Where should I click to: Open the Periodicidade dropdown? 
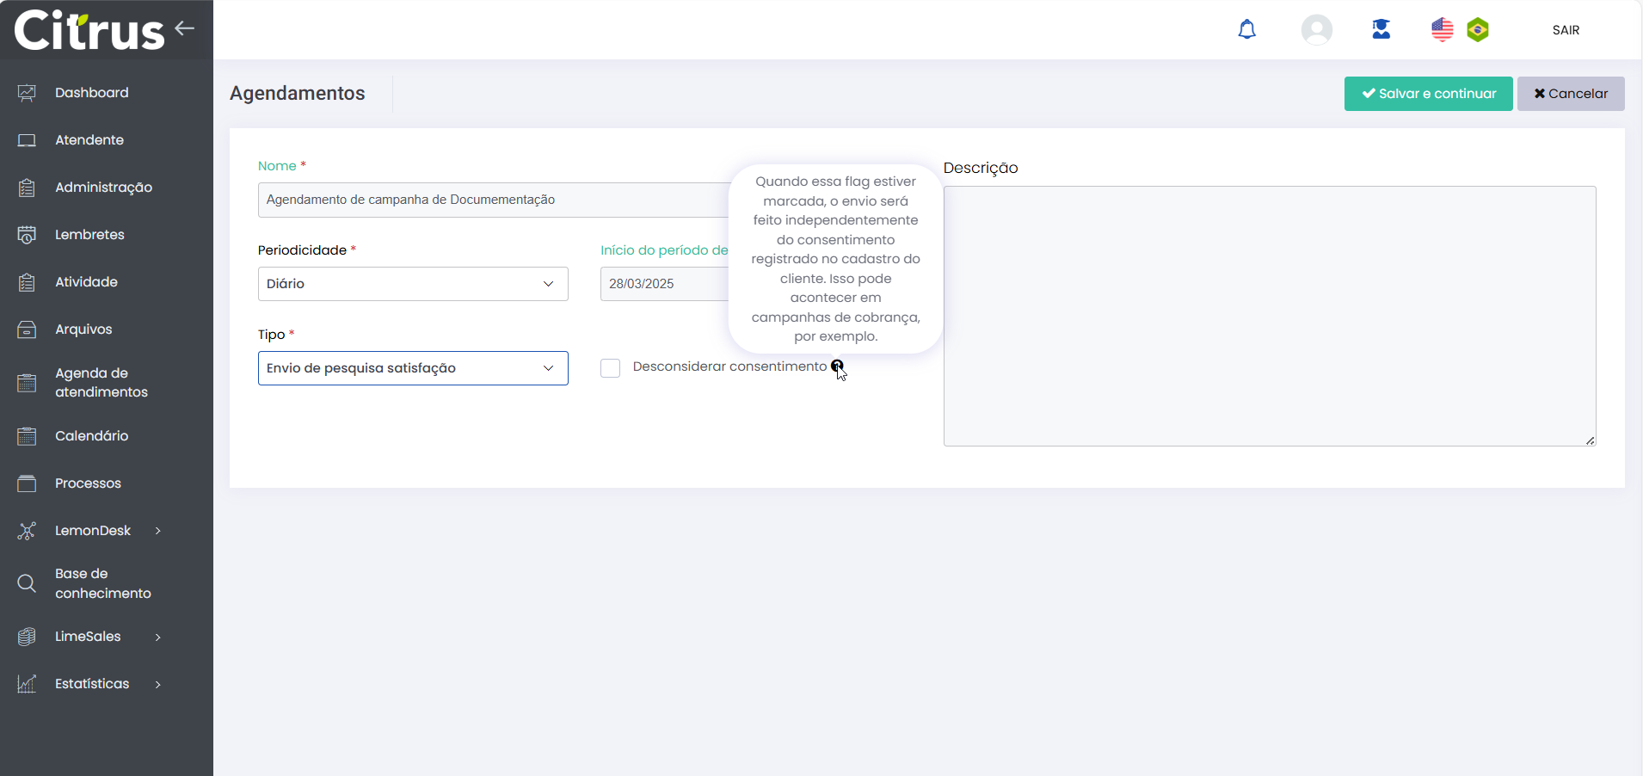[x=413, y=284]
